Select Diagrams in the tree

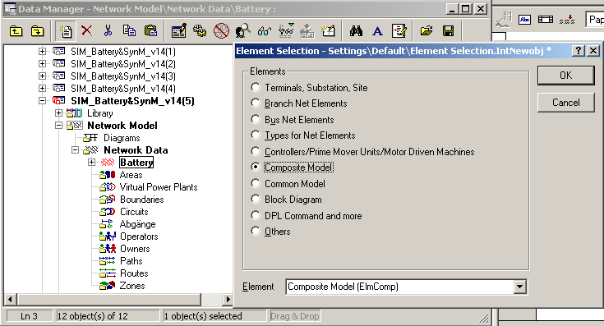(x=122, y=138)
